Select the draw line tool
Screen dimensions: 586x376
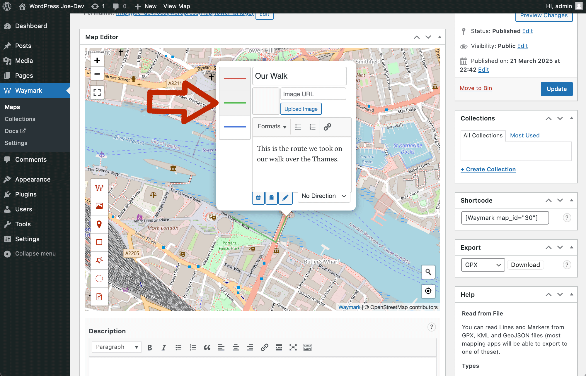click(x=99, y=188)
